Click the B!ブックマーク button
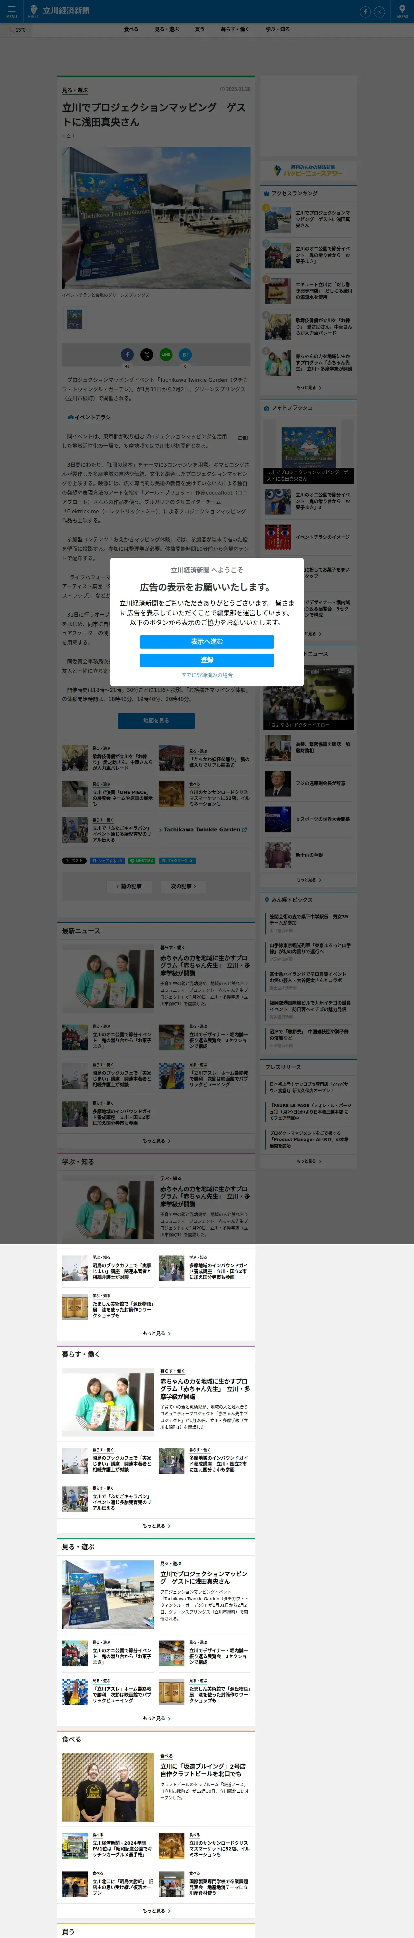The image size is (414, 1938). click(177, 861)
